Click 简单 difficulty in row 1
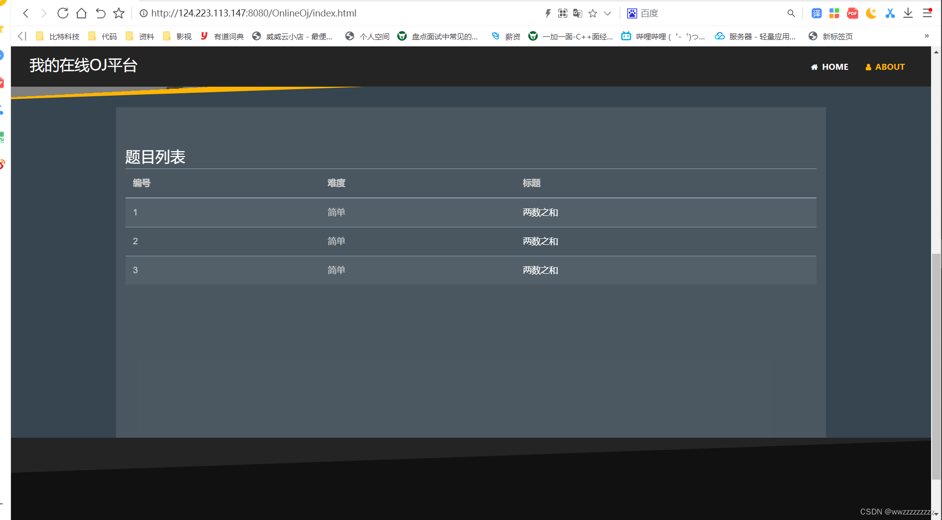 336,212
